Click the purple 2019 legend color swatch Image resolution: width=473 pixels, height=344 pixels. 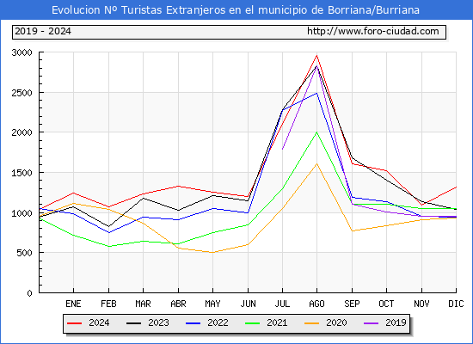(371, 323)
